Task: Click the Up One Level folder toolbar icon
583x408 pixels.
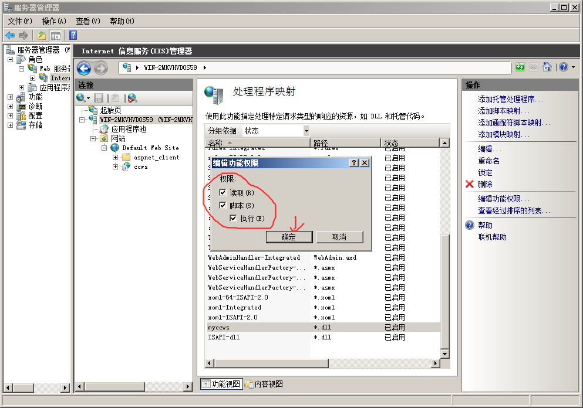Action: coord(41,35)
